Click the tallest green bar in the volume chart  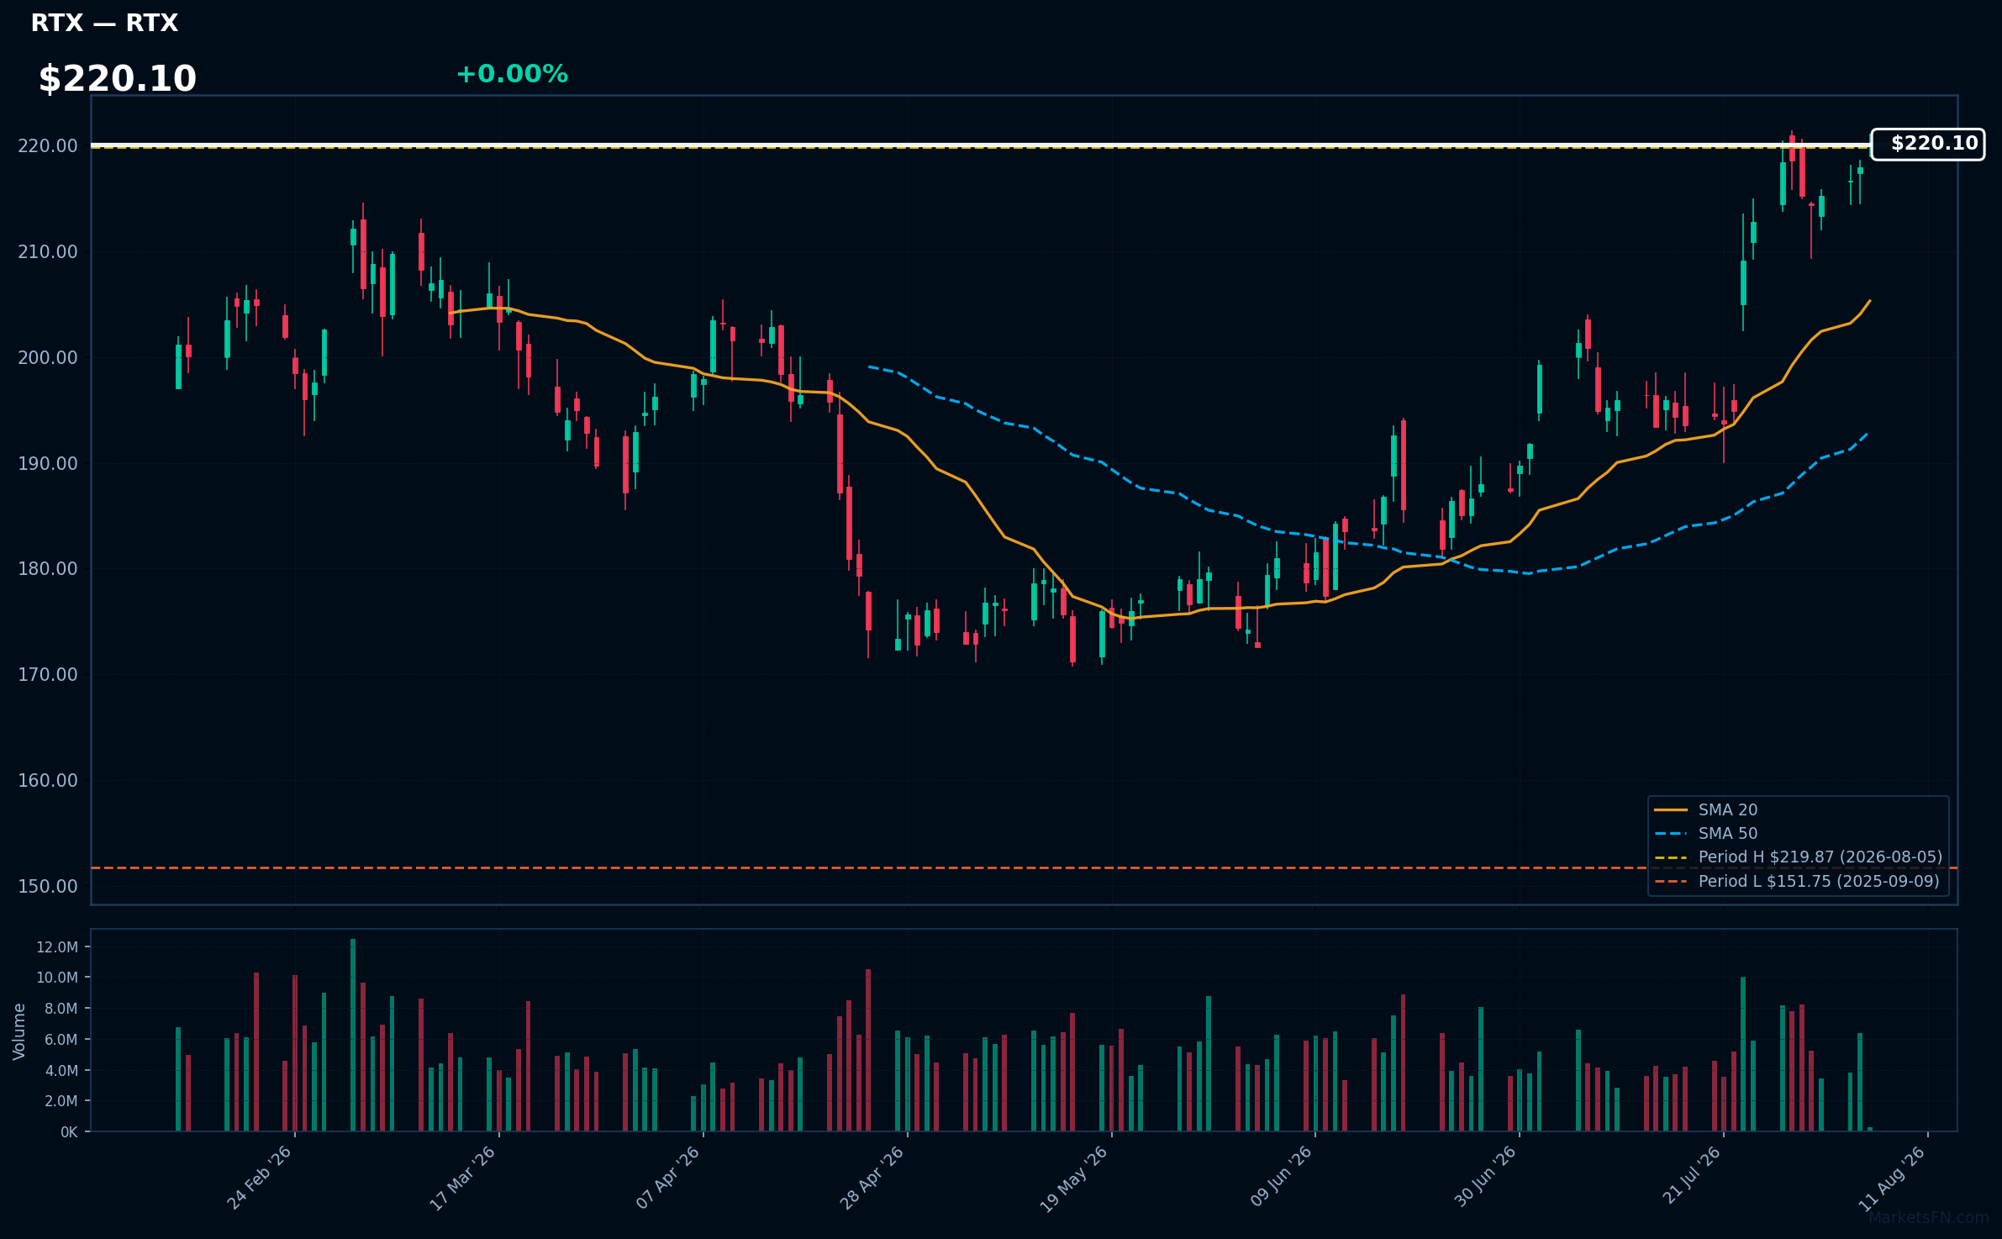353,1036
